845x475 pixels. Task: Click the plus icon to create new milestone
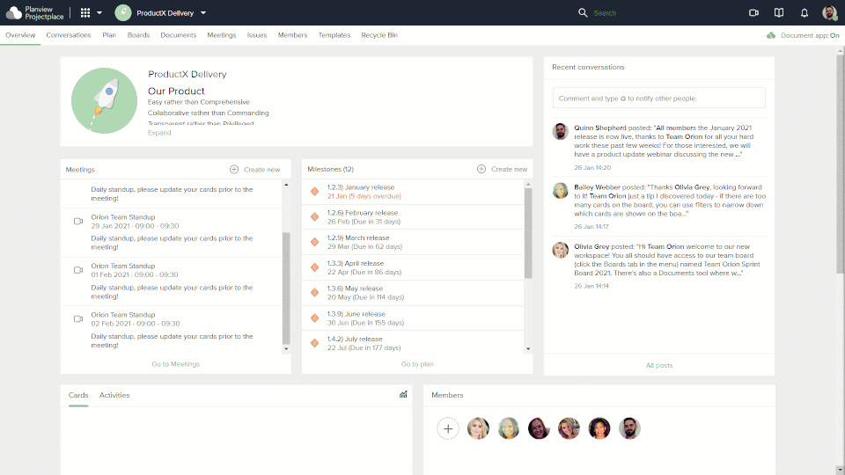pos(481,169)
